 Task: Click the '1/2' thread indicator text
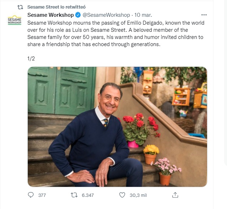coord(31,58)
